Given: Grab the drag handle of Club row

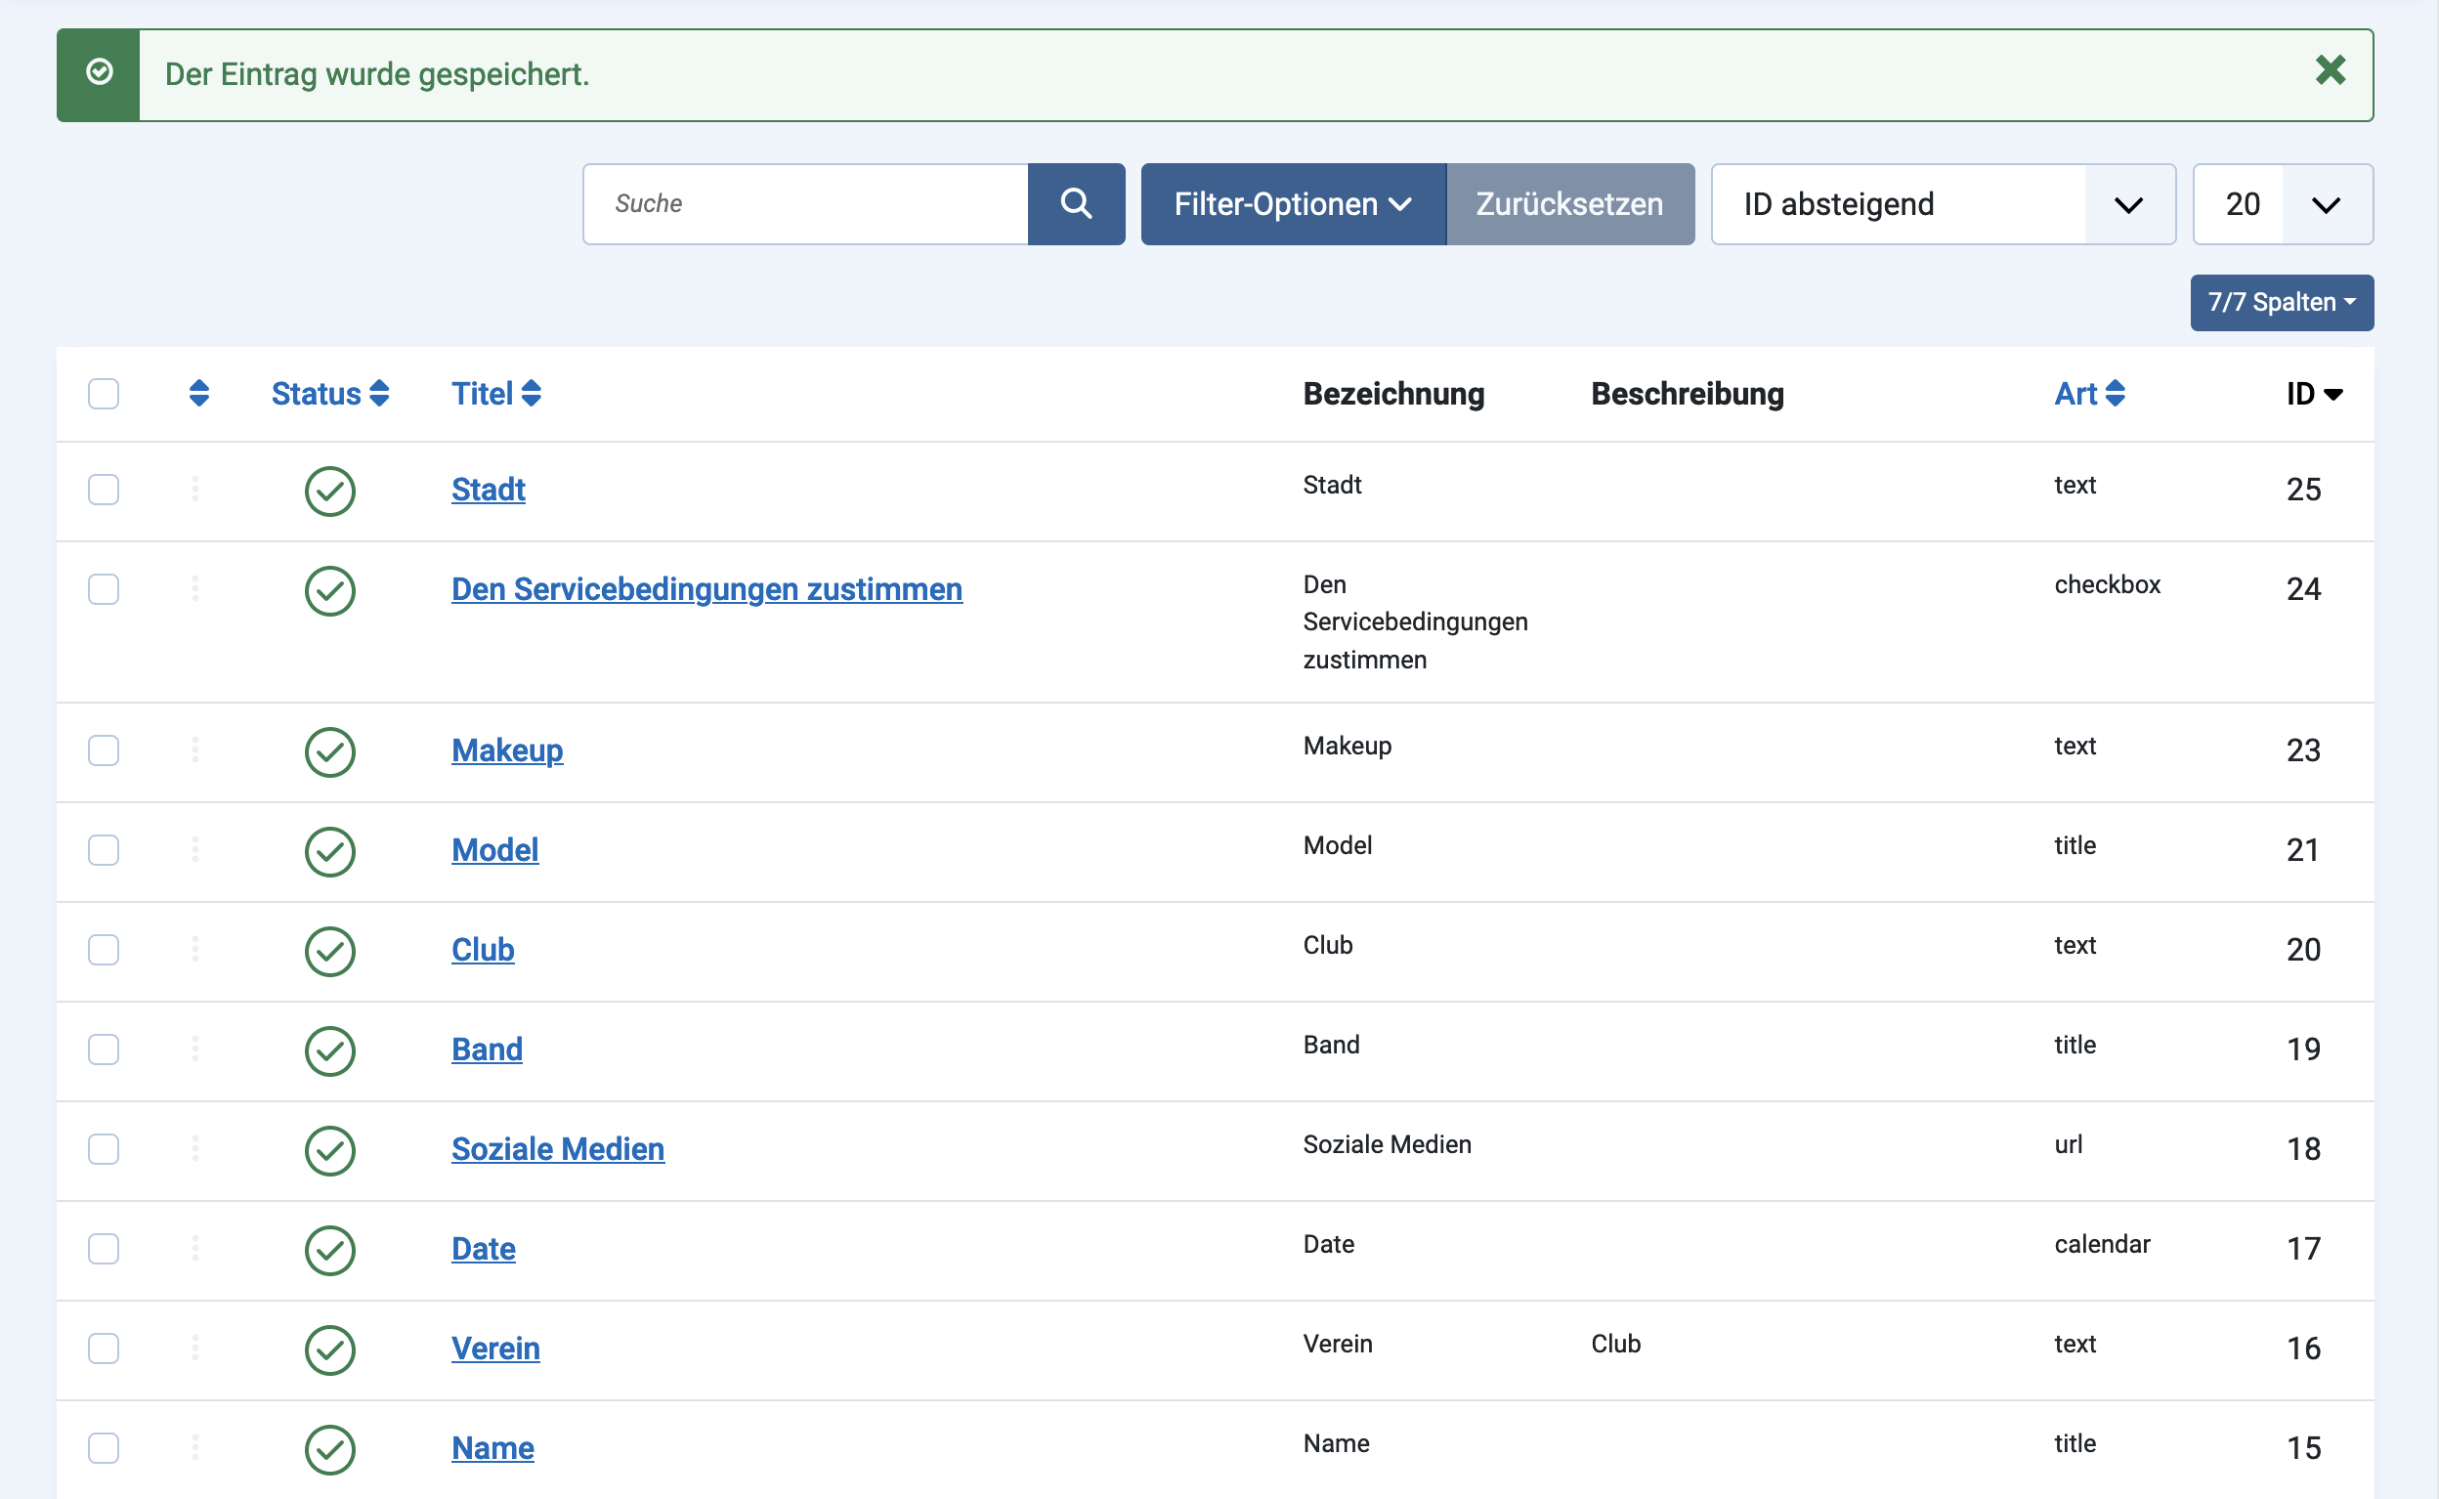Looking at the screenshot, I should (195, 950).
